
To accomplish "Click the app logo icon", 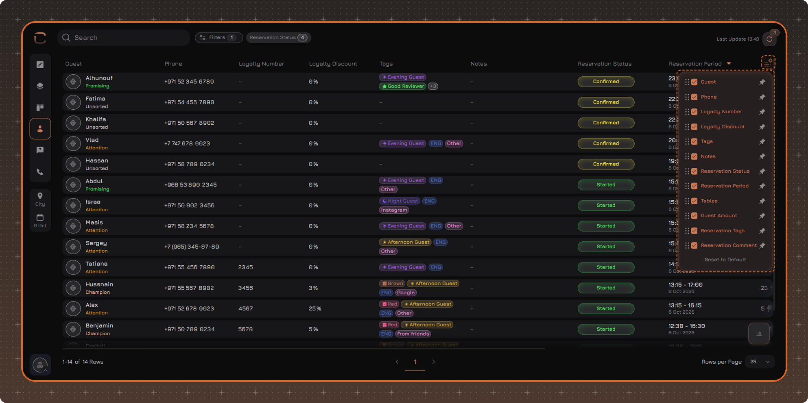I will click(x=40, y=38).
